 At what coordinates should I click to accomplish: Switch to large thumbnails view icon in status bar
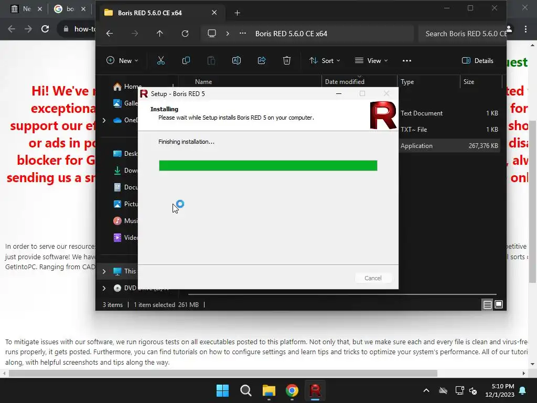pos(499,304)
